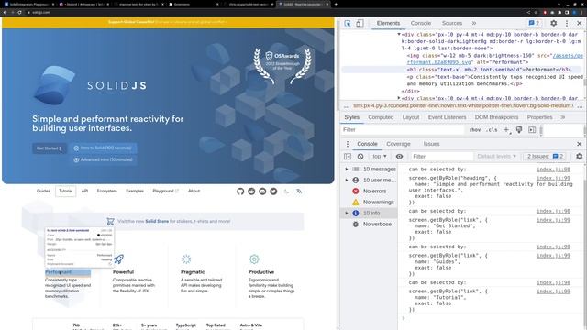Screen dimensions: 587x330
Task: Open console settings gear
Action: (579, 157)
